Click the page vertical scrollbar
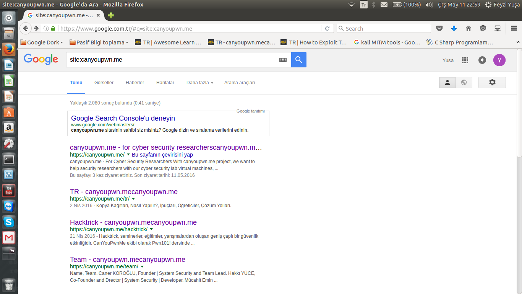The width and height of the screenshot is (522, 294). (519, 103)
